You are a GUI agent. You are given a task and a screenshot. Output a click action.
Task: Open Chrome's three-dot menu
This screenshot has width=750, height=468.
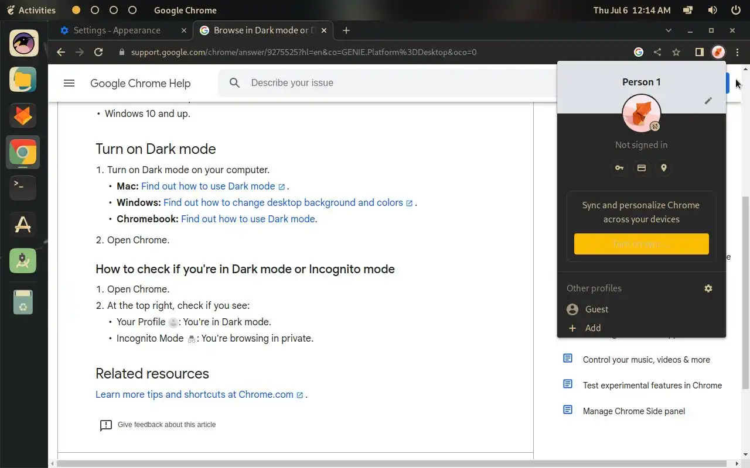point(737,52)
